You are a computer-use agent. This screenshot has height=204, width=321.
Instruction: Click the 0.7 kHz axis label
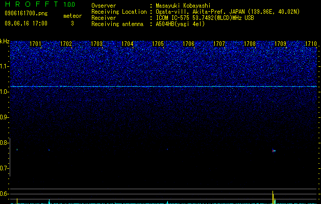pos(5,168)
